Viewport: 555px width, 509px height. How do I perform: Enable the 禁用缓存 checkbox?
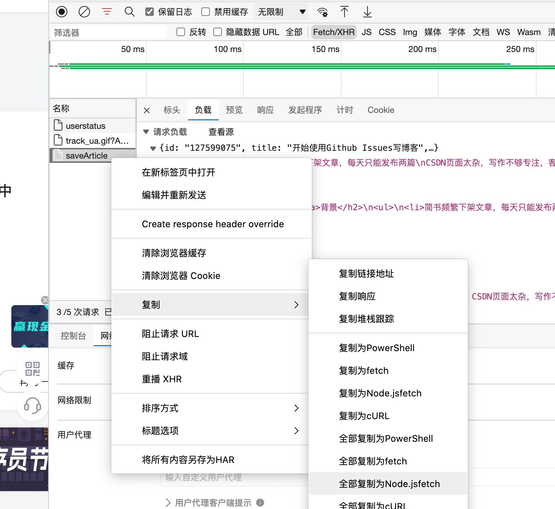205,12
